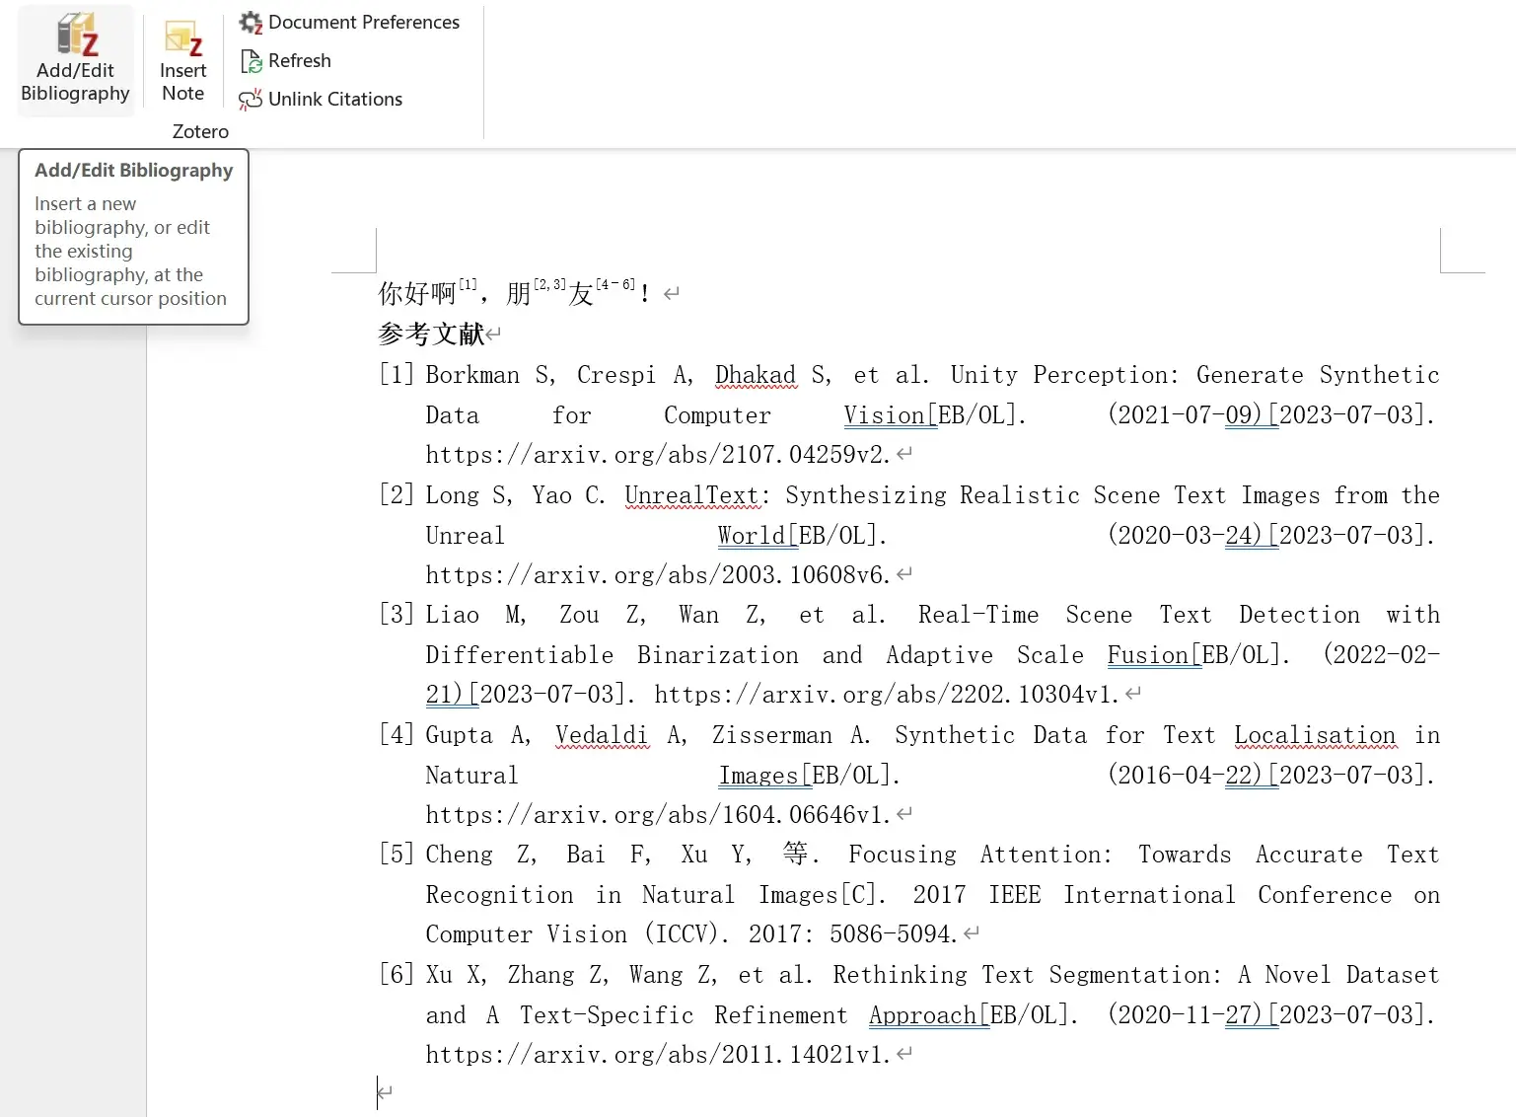Click citation marker [1] in the first line
This screenshot has height=1117, width=1516.
(468, 285)
